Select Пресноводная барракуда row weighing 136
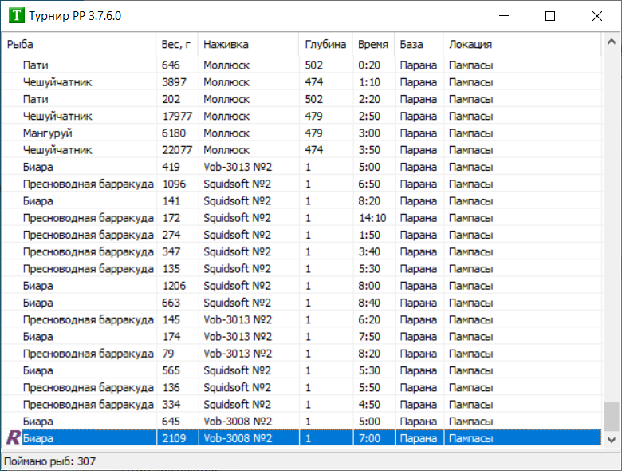 point(301,388)
